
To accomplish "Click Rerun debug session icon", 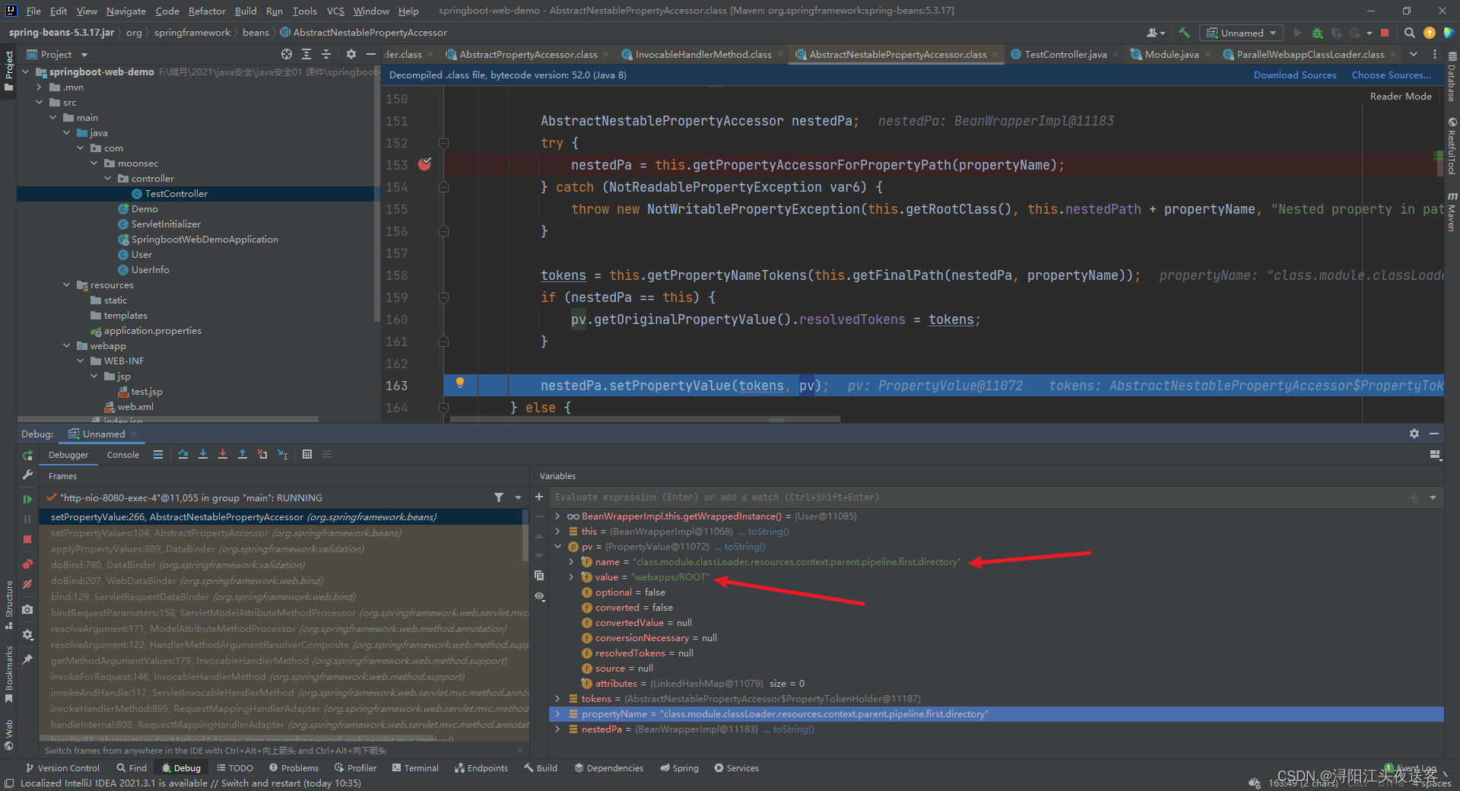I will (x=27, y=455).
